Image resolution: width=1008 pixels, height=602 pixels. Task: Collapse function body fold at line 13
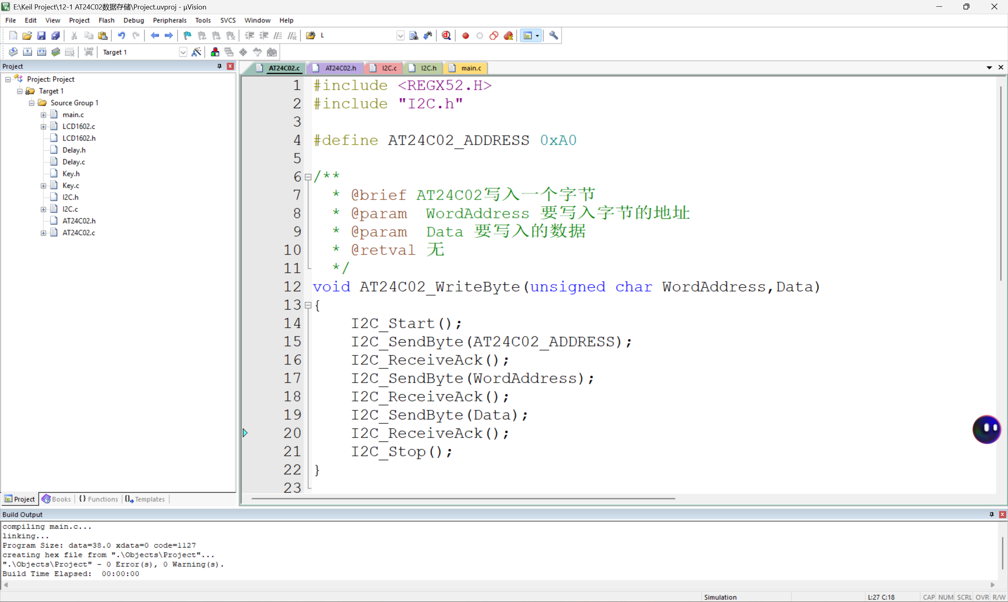(x=308, y=305)
